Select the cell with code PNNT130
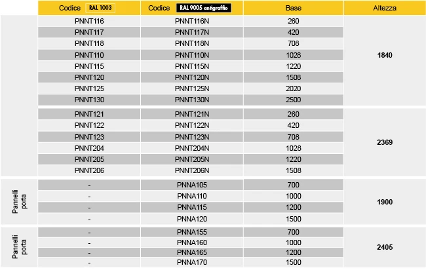Image resolution: width=426 pixels, height=270 pixels. click(89, 100)
